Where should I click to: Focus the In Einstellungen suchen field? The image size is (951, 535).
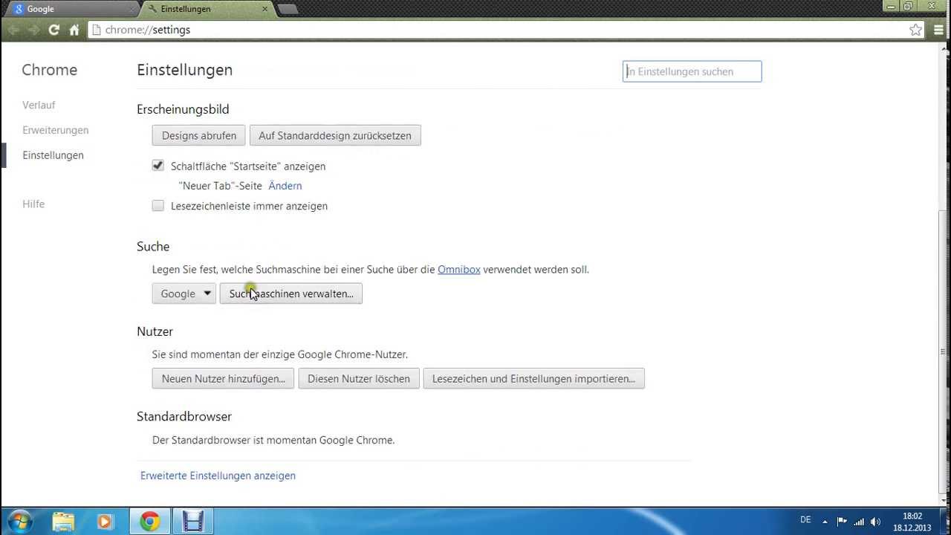(692, 71)
